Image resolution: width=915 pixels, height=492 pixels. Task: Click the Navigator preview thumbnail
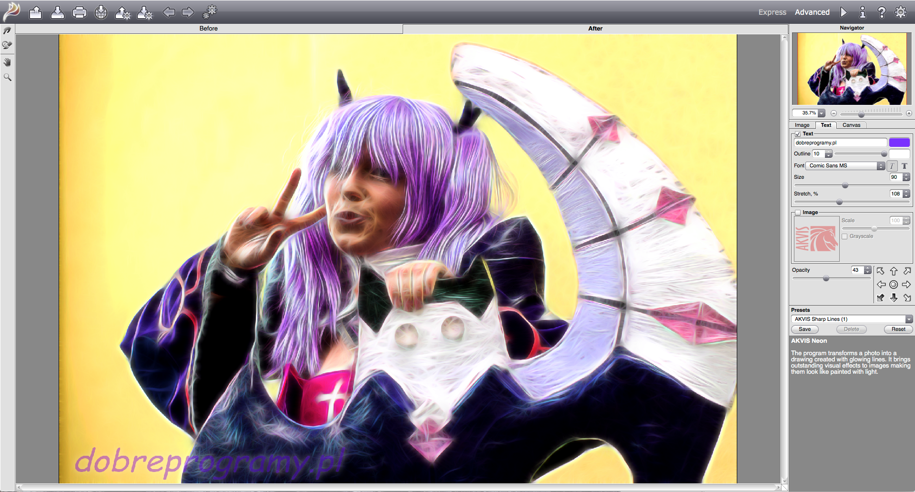coord(852,69)
